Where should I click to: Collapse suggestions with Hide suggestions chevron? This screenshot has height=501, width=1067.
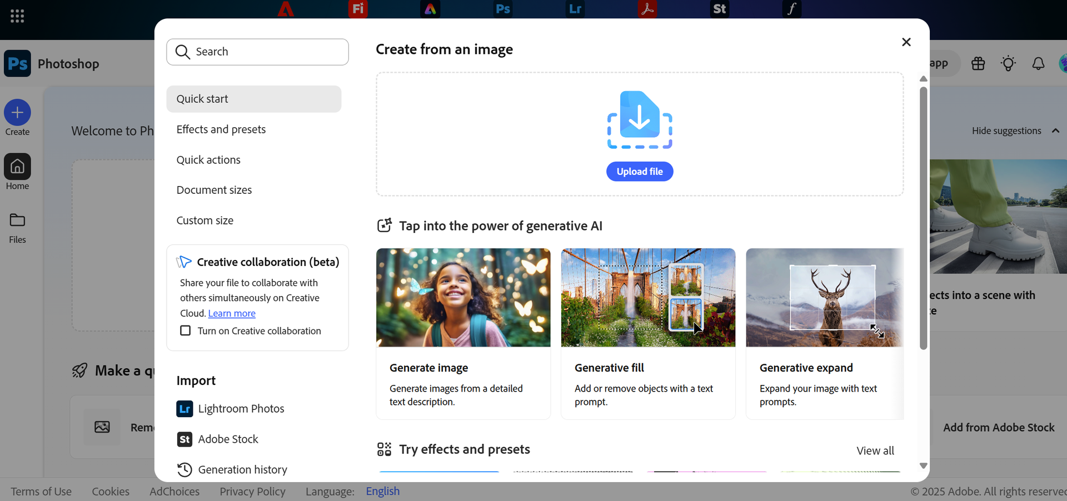tap(1055, 131)
